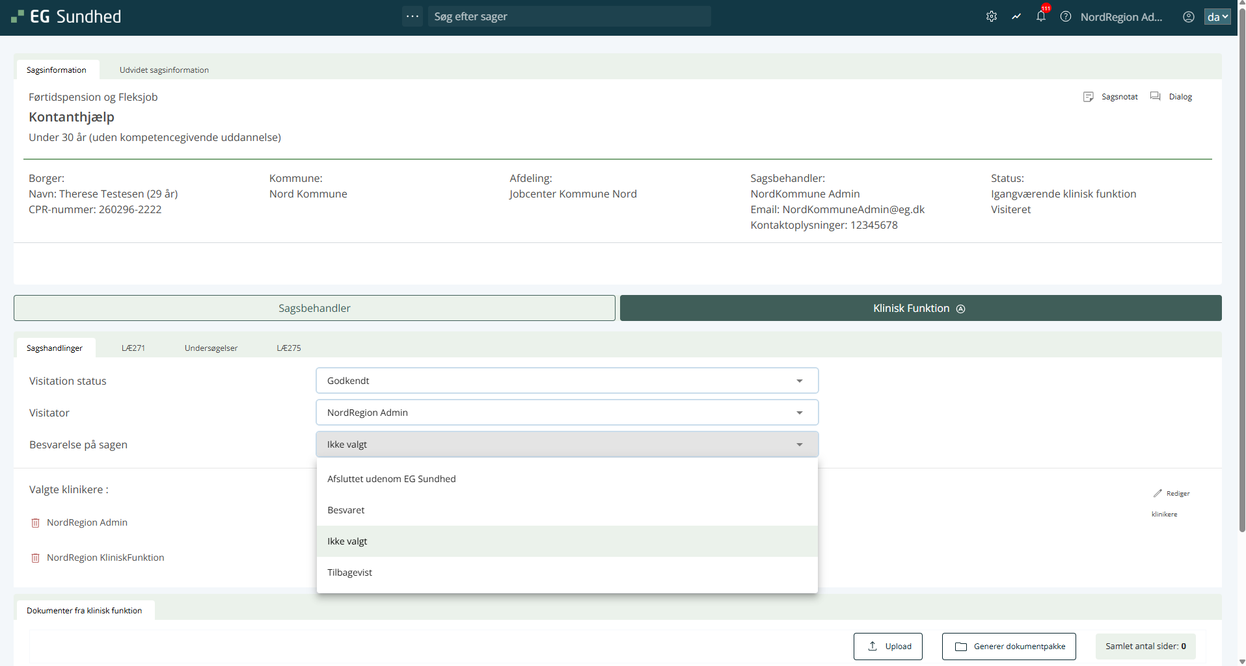Open the user profile icon

pyautogui.click(x=1188, y=17)
